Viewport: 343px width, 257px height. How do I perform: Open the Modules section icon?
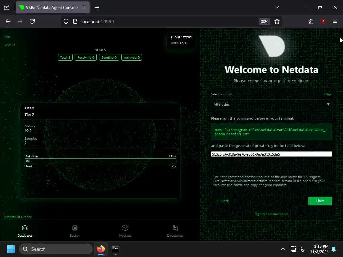[125, 228]
